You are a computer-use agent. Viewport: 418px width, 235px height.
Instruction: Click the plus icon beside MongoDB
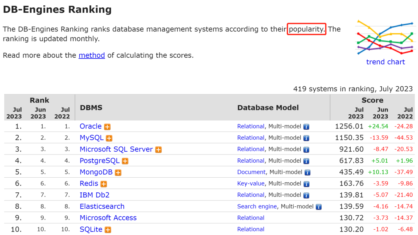[118, 173]
